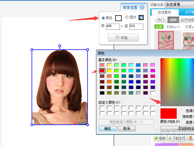Click 确定 in the color dialog
The height and width of the screenshot is (146, 194).
(108, 129)
